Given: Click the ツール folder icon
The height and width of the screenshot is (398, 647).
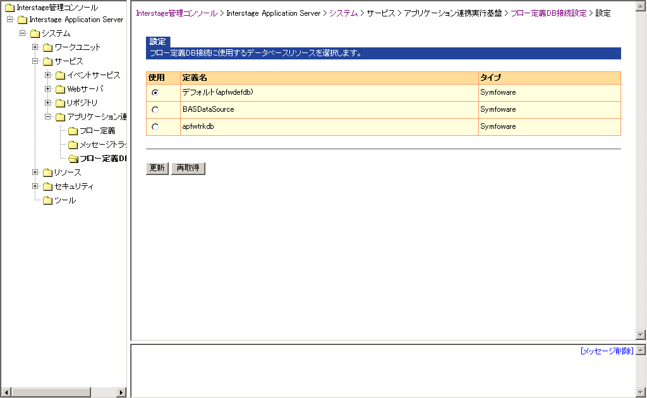Looking at the screenshot, I should tap(47, 200).
